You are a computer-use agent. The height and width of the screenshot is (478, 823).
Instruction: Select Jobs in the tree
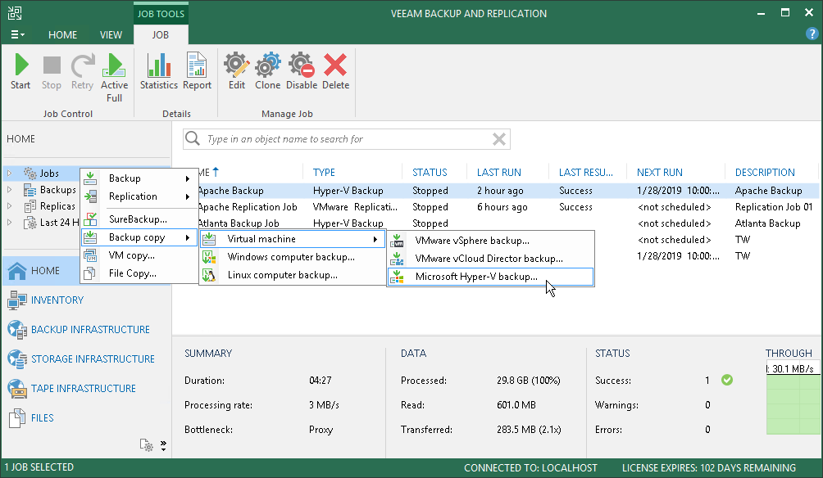click(49, 173)
